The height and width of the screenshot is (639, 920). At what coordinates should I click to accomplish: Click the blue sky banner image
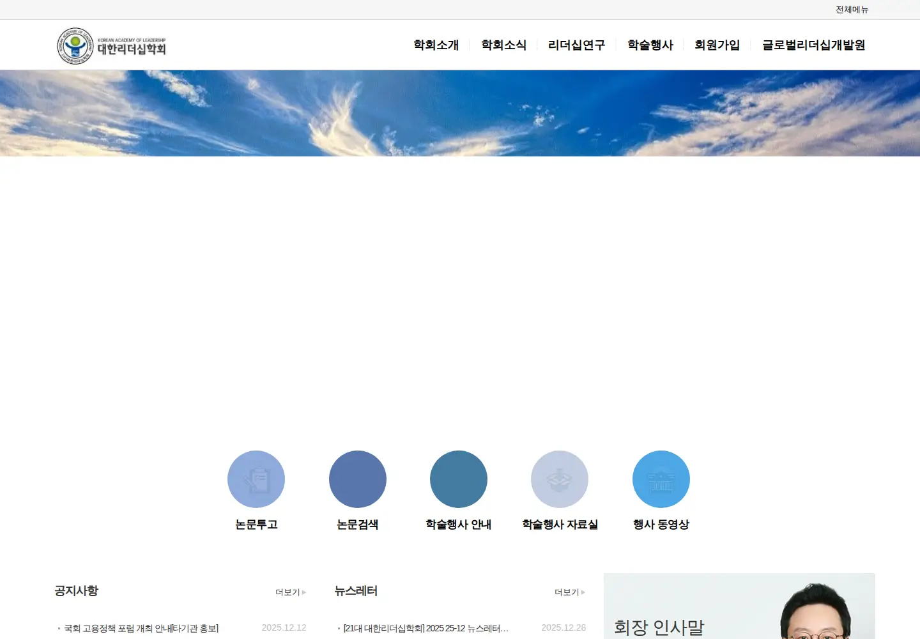tap(460, 113)
